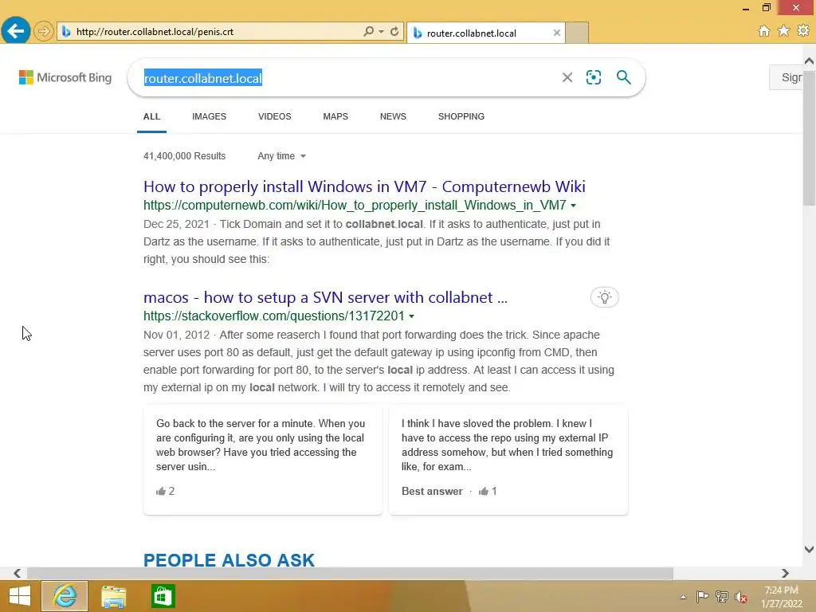The height and width of the screenshot is (612, 816).
Task: Open a new tab with the blank tab button
Action: click(x=577, y=33)
